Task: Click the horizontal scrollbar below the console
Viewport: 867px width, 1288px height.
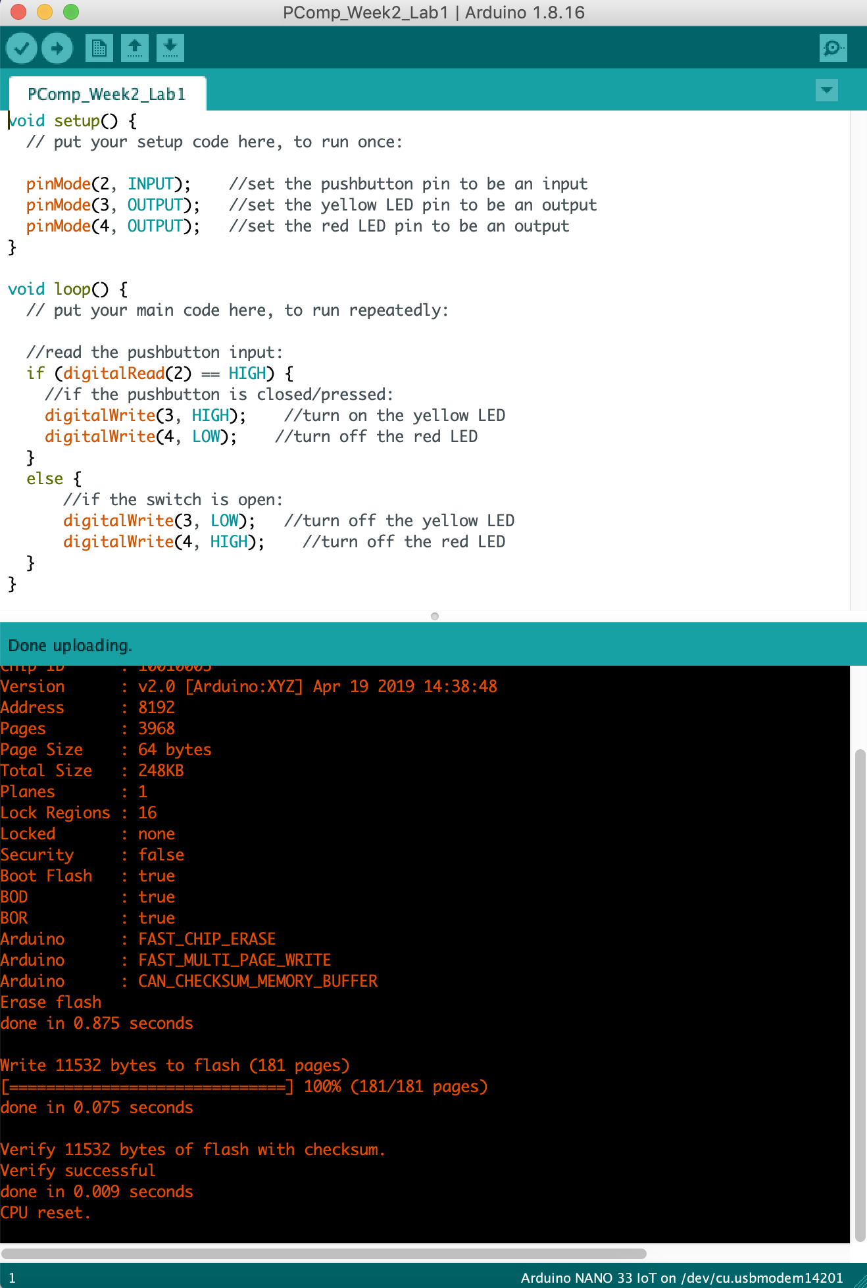Action: coord(322,1253)
